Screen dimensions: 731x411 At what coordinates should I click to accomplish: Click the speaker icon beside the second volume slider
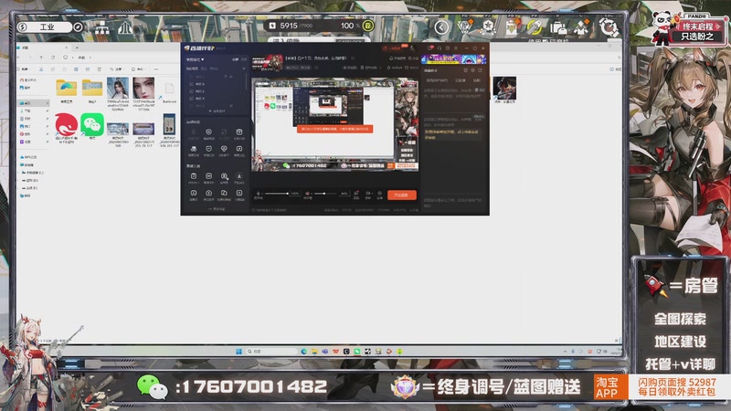click(308, 193)
